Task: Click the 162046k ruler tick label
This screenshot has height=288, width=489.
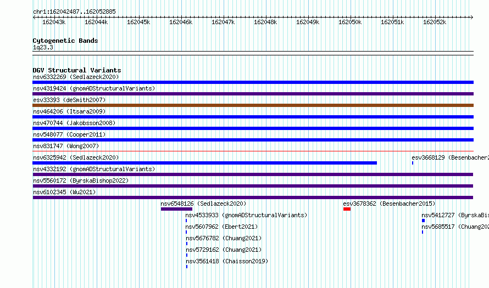Action: (181, 22)
